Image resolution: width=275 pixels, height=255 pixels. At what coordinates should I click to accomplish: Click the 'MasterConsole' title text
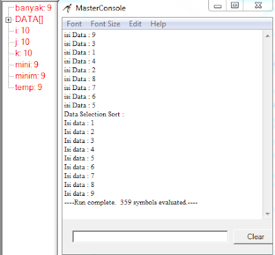100,8
